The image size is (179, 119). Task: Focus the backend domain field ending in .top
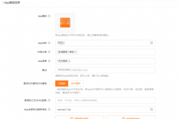[105, 109]
